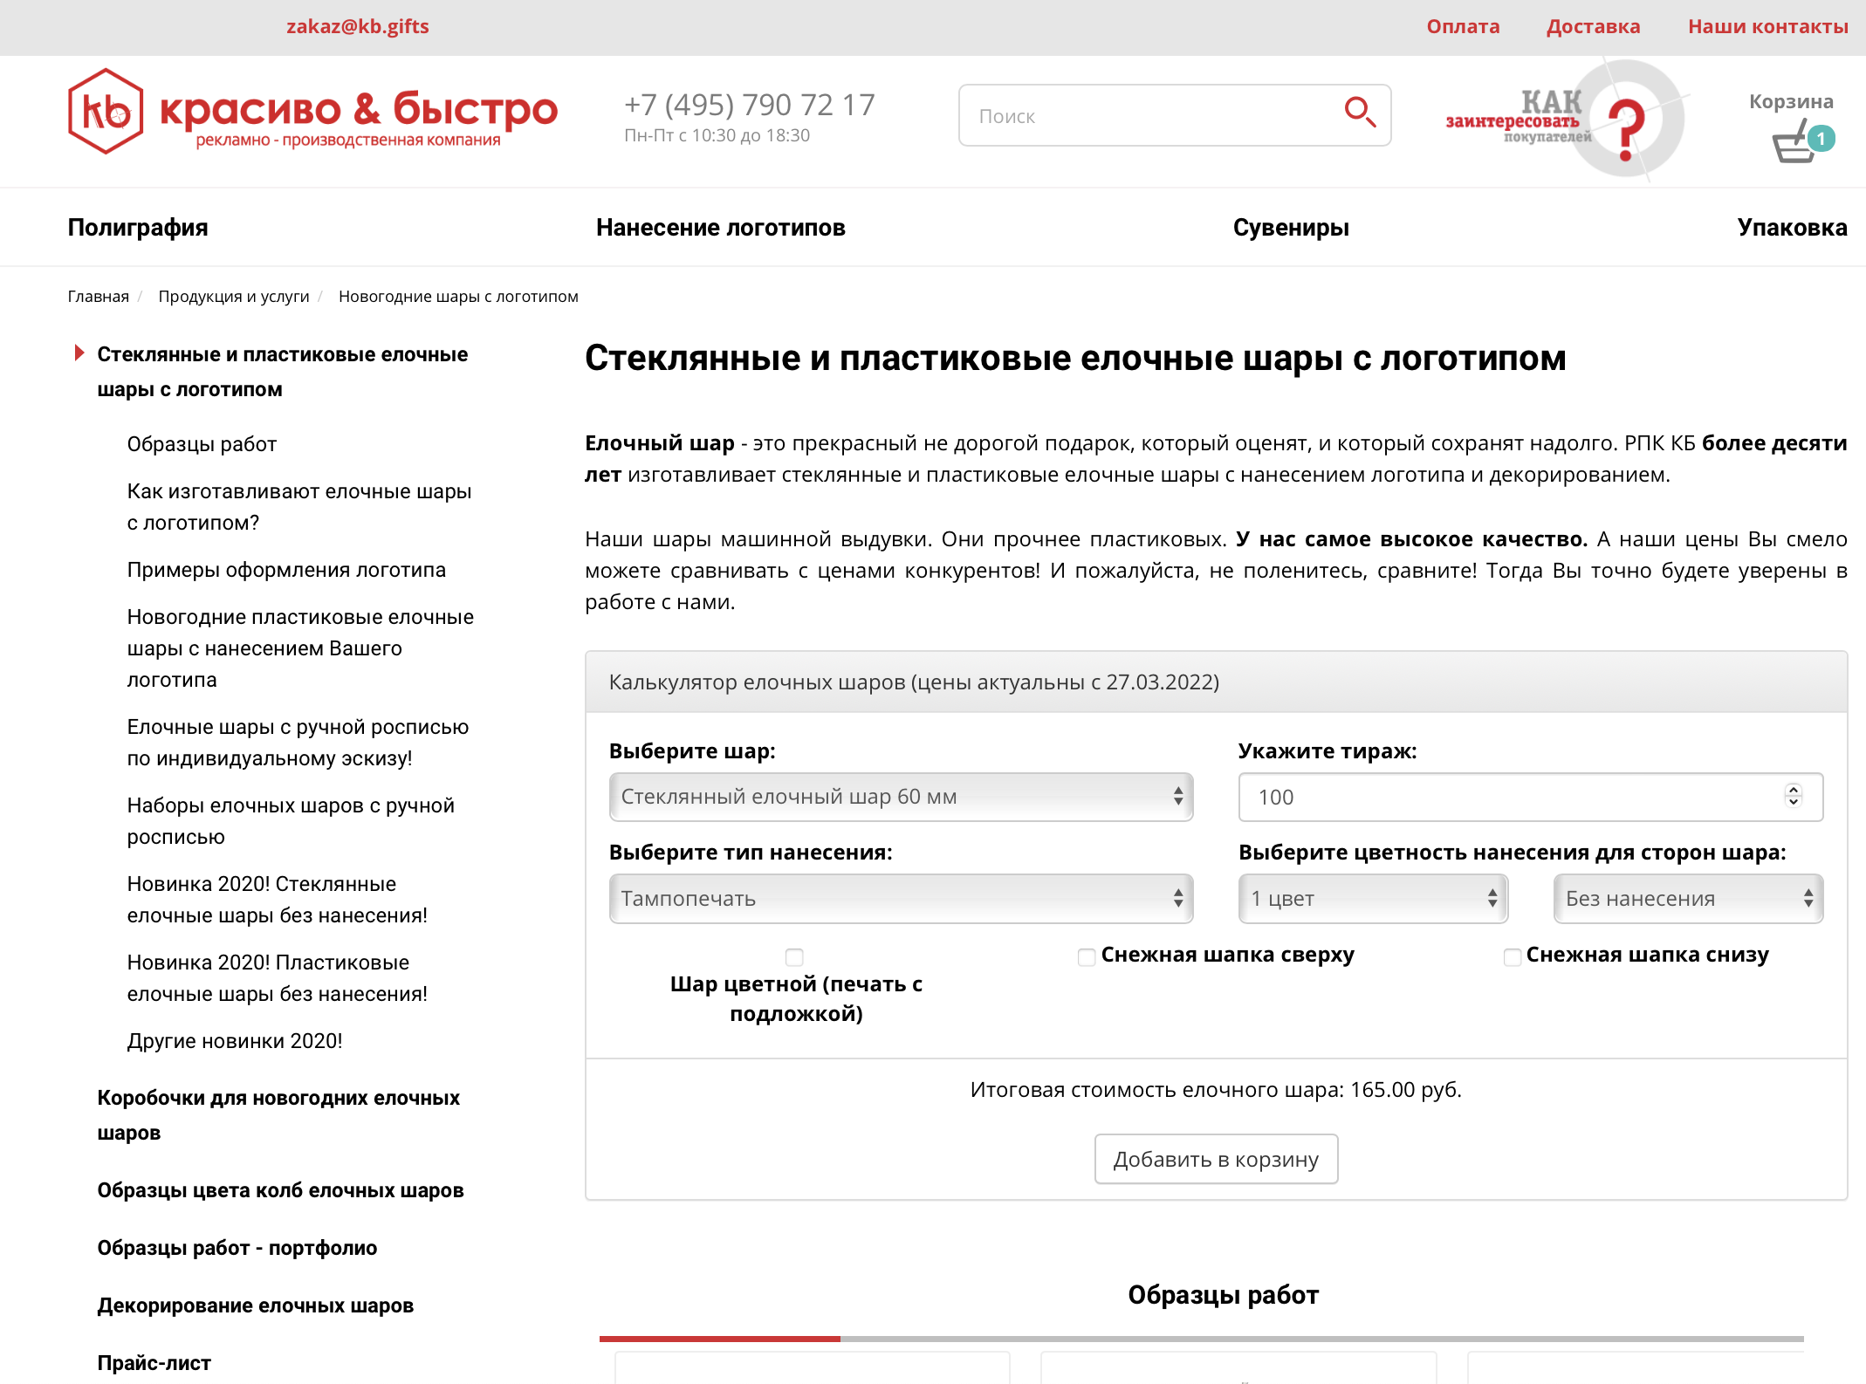Image resolution: width=1866 pixels, height=1384 pixels.
Task: Click the search magnifier icon
Action: tap(1359, 113)
